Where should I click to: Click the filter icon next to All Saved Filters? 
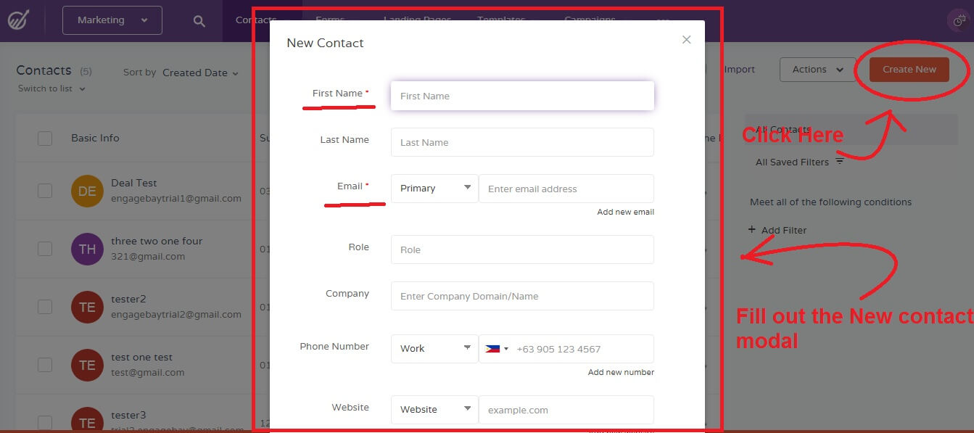pyautogui.click(x=841, y=161)
